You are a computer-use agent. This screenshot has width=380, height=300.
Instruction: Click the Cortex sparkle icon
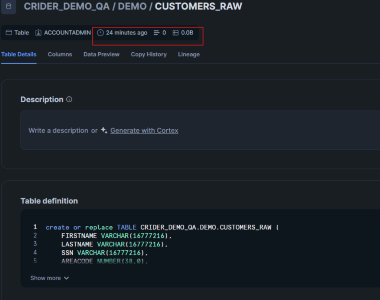coord(104,130)
